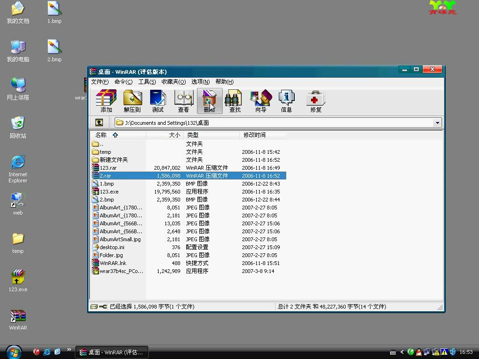The width and height of the screenshot is (479, 359).
Task: Select the web shortcut desktop icon
Action: click(x=18, y=204)
